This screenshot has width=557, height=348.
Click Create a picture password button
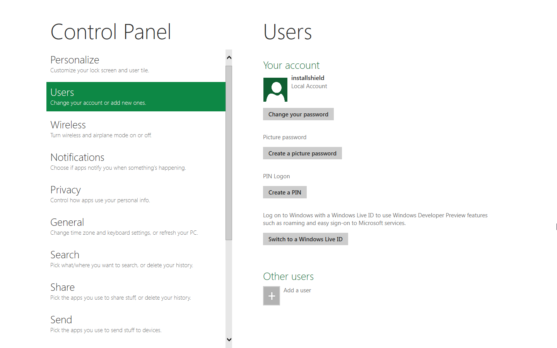coord(302,153)
